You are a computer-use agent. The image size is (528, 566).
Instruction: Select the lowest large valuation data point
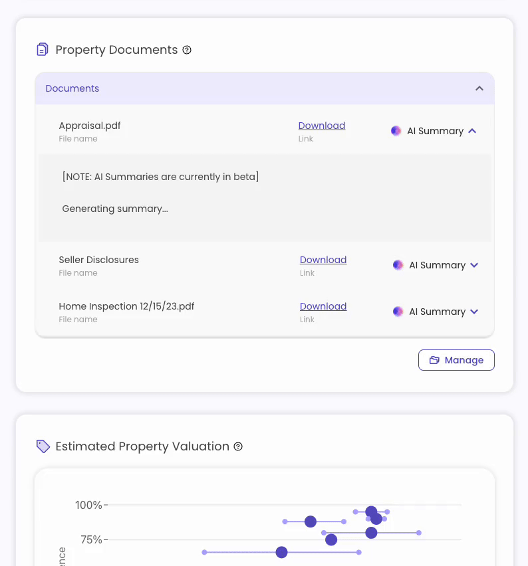281,552
